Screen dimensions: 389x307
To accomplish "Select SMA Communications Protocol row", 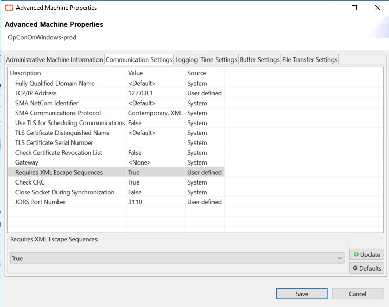I will [116, 113].
